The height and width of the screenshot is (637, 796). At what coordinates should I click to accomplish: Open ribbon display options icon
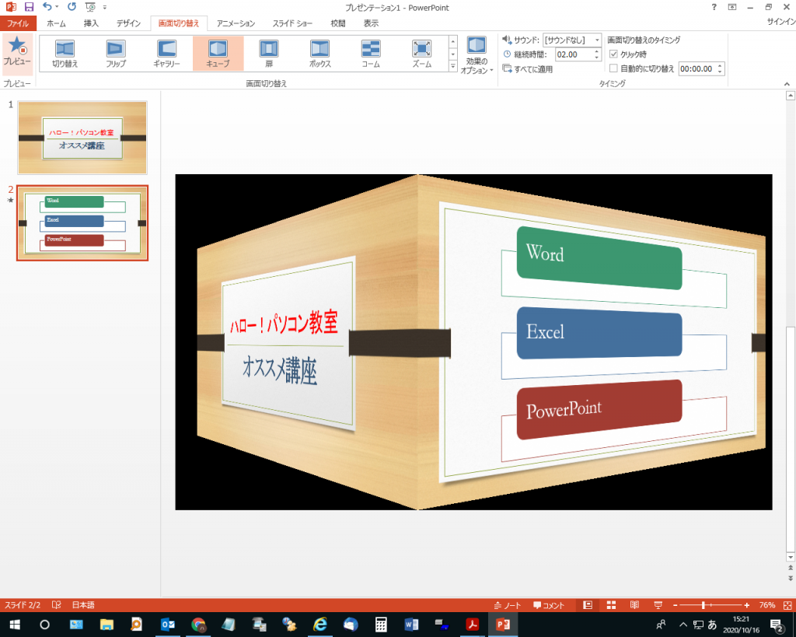coord(732,7)
